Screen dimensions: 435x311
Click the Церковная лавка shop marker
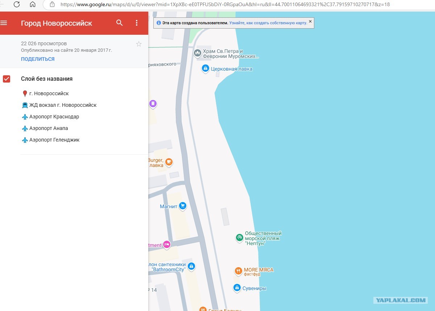point(205,68)
